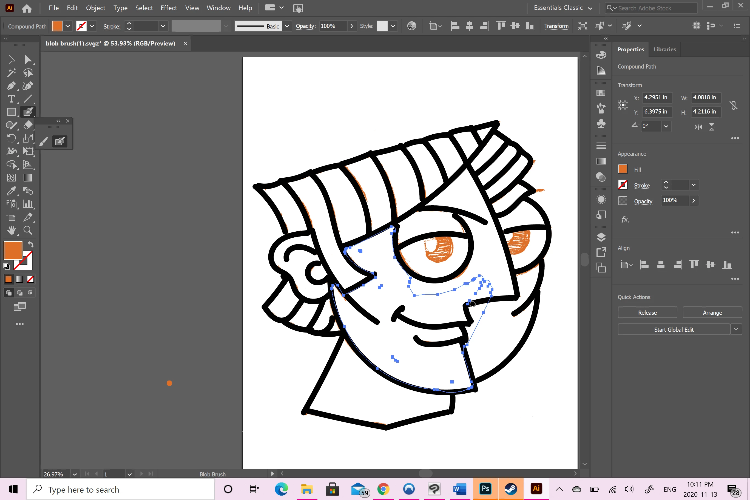The width and height of the screenshot is (750, 500).
Task: Click the orange Fill swatch in Appearance
Action: pos(623,169)
